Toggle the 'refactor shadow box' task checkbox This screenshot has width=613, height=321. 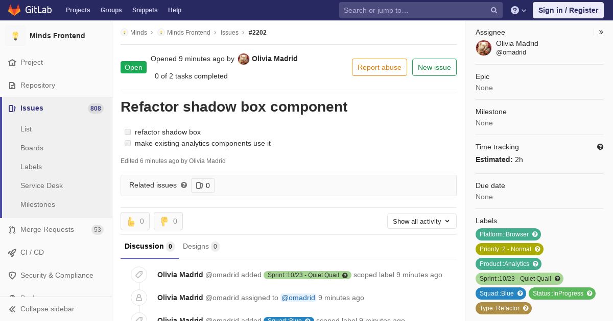click(x=128, y=132)
